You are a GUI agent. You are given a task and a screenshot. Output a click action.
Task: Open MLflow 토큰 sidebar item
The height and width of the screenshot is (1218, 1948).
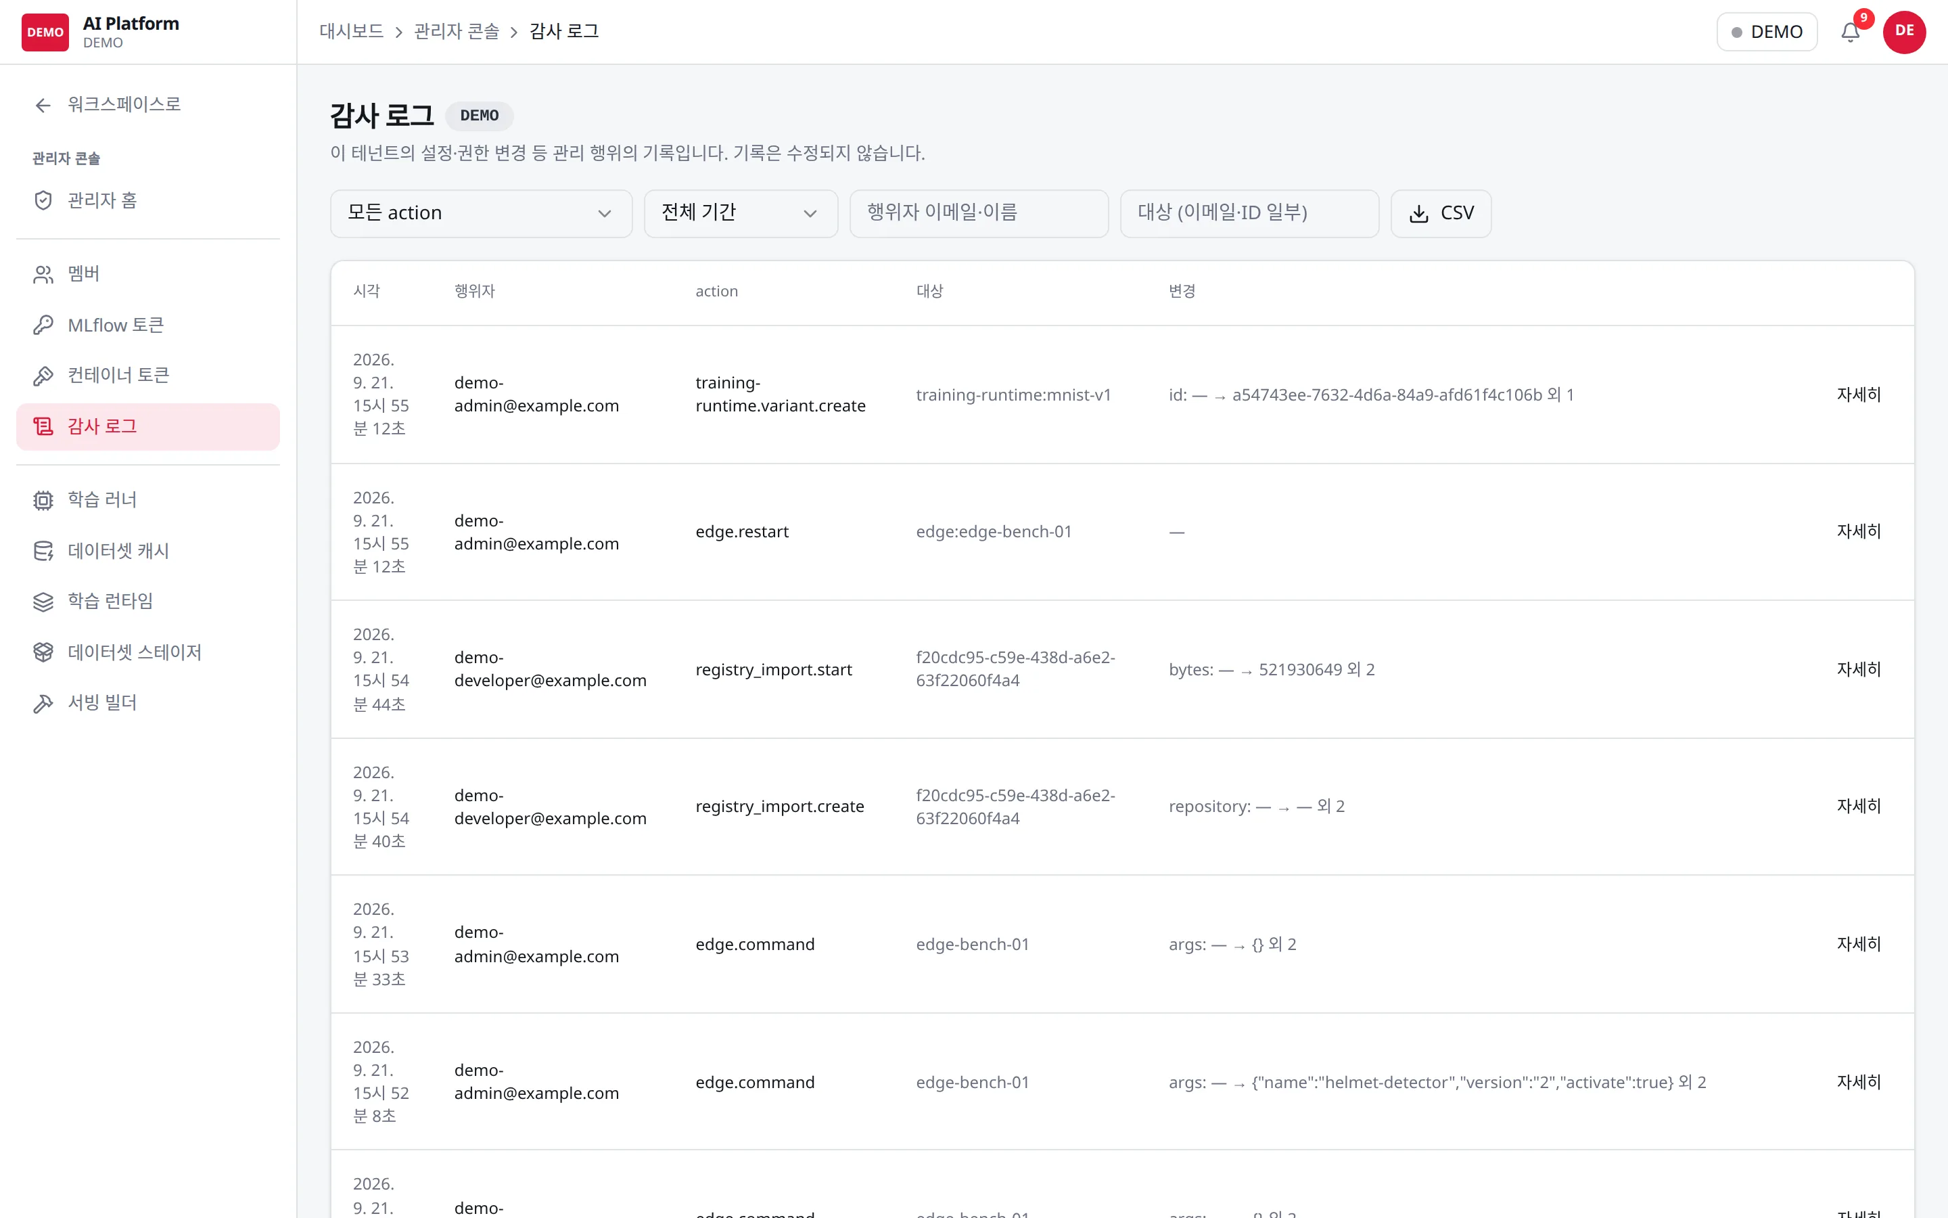point(148,325)
